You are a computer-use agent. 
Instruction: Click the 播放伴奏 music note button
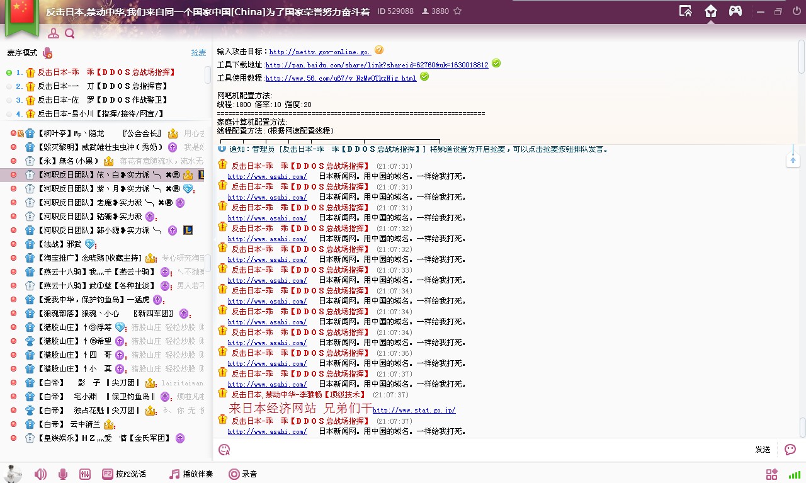tap(191, 474)
